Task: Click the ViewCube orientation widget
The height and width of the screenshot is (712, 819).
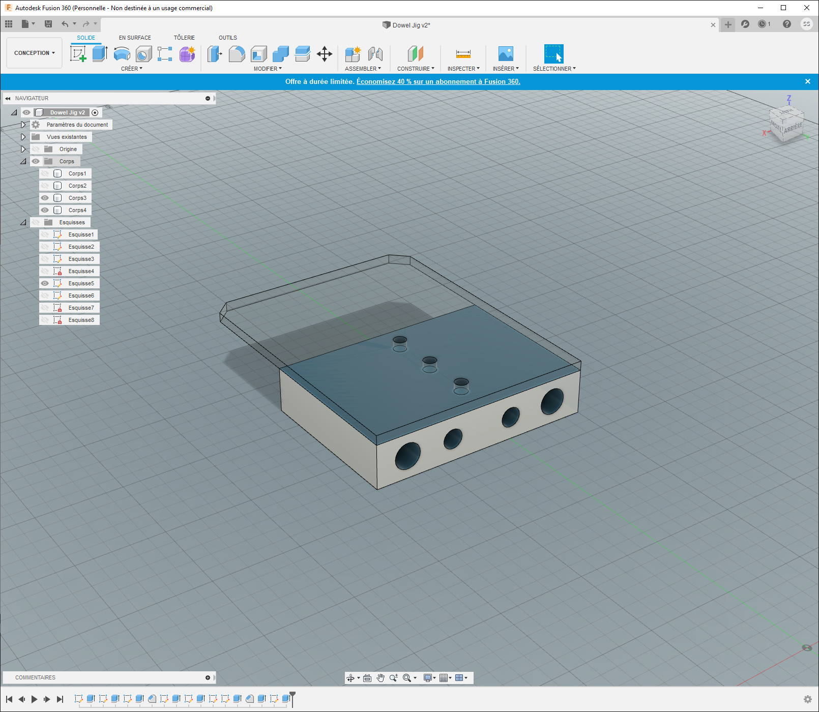Action: pos(786,125)
